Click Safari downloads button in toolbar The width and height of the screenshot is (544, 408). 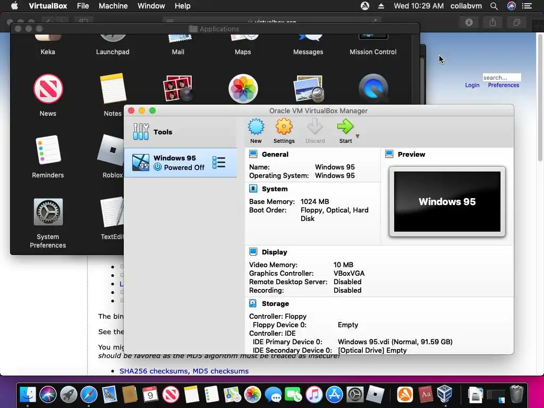(469, 22)
